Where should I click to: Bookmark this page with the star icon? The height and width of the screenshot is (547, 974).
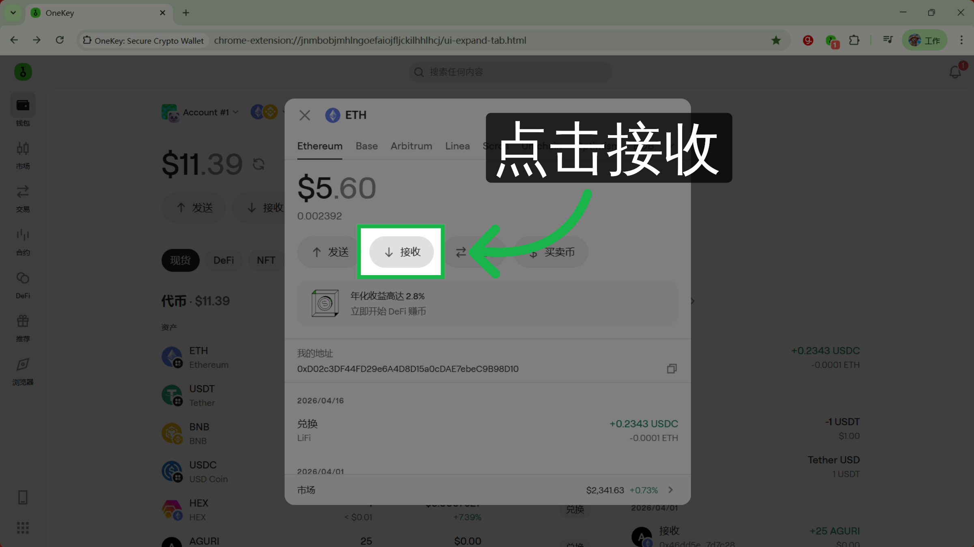(x=776, y=40)
